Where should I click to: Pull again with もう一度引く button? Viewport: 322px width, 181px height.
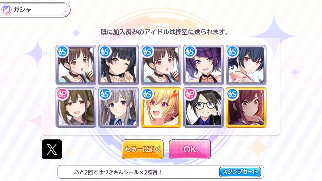[x=143, y=149]
